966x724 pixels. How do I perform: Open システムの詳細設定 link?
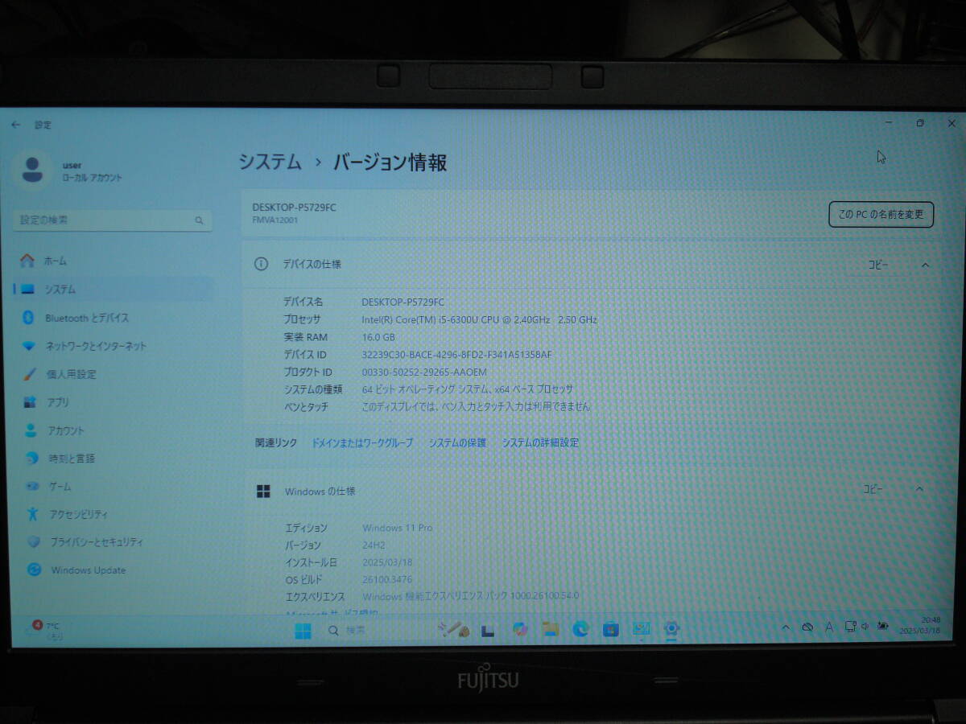tap(540, 442)
